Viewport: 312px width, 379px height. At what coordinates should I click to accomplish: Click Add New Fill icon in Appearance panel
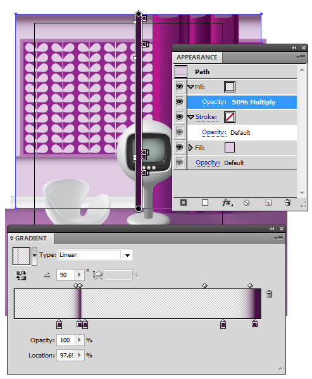pyautogui.click(x=205, y=202)
